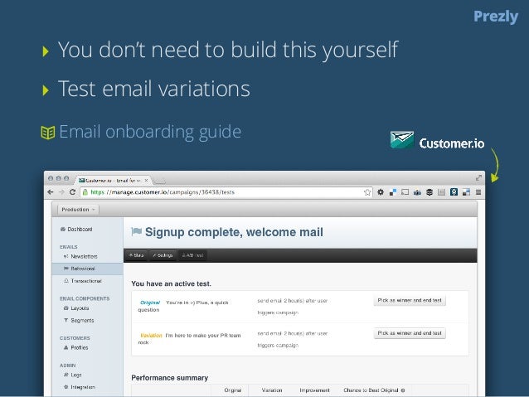Image resolution: width=529 pixels, height=397 pixels.
Task: Click the fullscreen arrows icon in window corner
Action: pyautogui.click(x=478, y=177)
